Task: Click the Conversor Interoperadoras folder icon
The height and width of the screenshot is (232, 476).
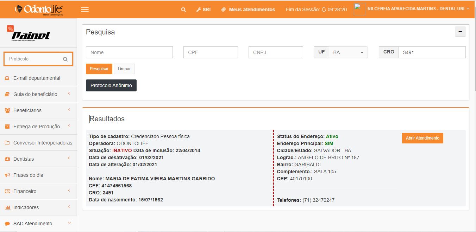Action: pyautogui.click(x=7, y=143)
